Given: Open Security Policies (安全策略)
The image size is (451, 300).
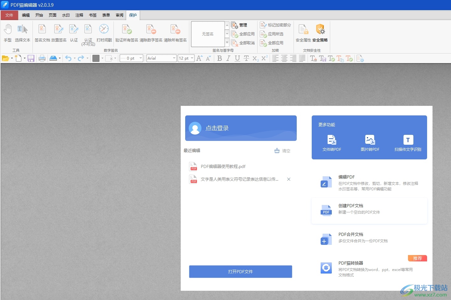Looking at the screenshot, I should pyautogui.click(x=320, y=33).
